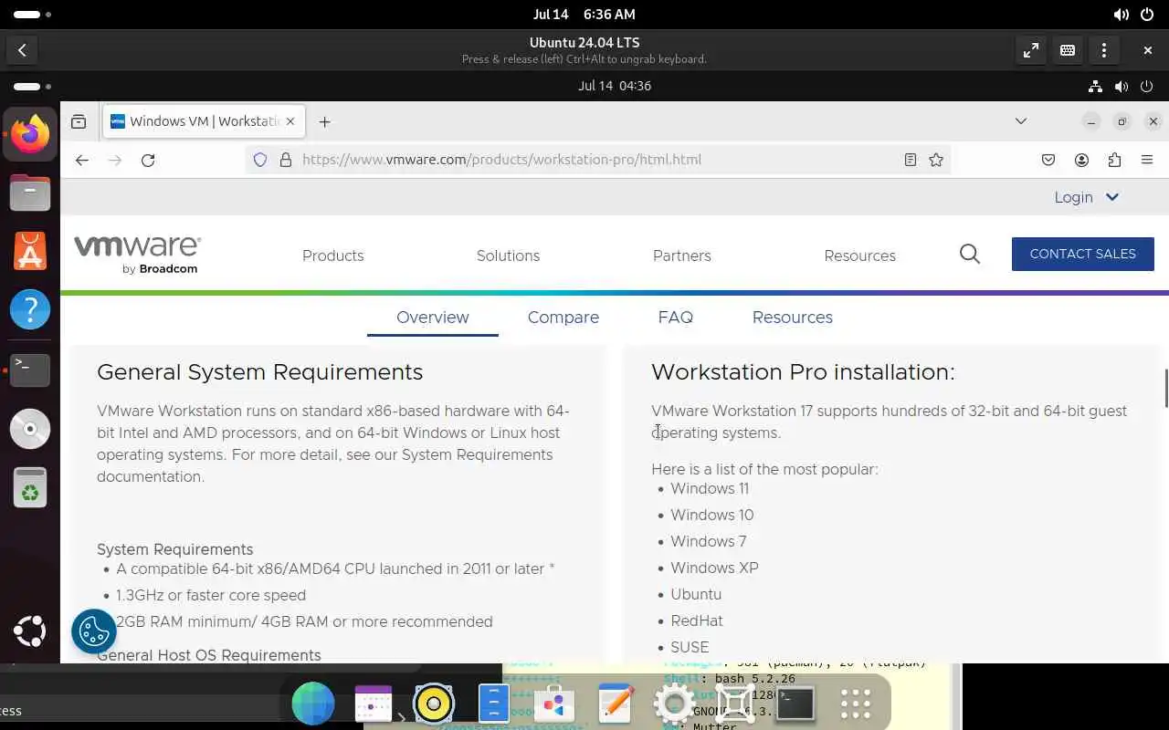The width and height of the screenshot is (1169, 730).
Task: Launch Firefox from Ubuntu dock
Action: [x=30, y=135]
